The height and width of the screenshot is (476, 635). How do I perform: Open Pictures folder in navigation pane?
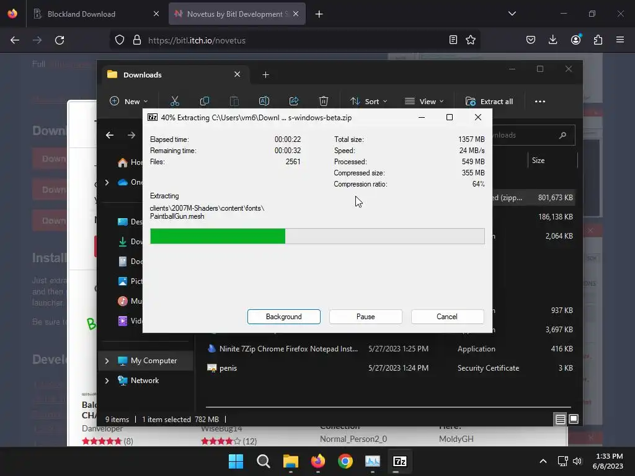tap(130, 281)
